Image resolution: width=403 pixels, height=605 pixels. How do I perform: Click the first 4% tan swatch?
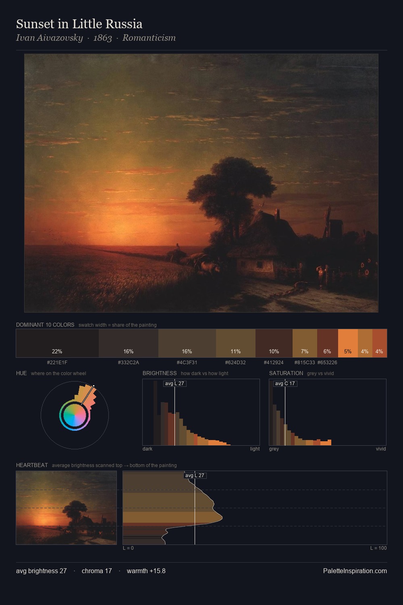pyautogui.click(x=365, y=343)
